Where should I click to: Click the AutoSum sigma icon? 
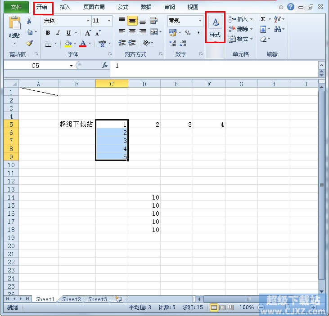click(263, 19)
